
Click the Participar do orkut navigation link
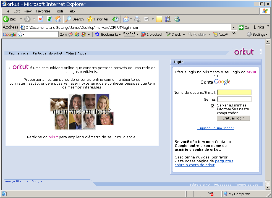click(x=48, y=53)
